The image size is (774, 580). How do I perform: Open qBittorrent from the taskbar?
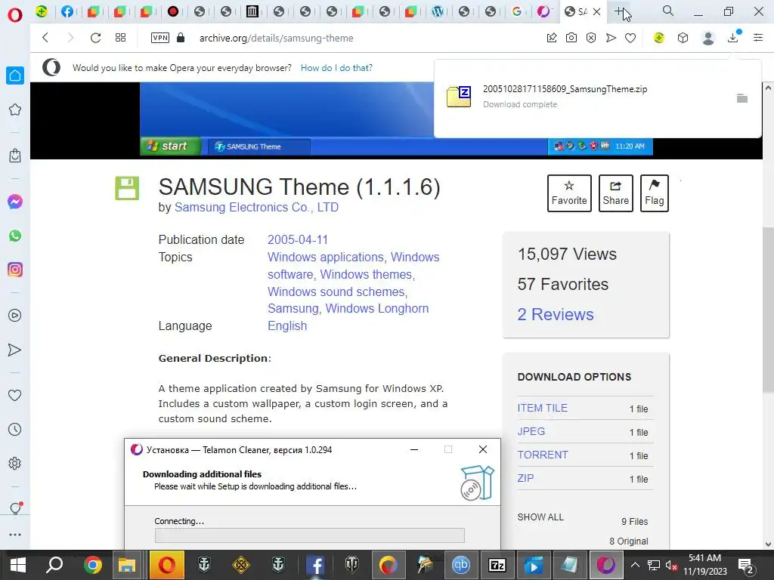460,565
